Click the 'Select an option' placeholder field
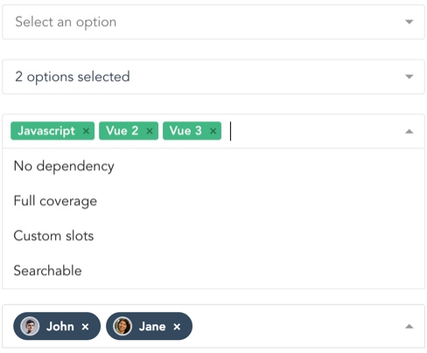The height and width of the screenshot is (353, 427). pyautogui.click(x=213, y=22)
